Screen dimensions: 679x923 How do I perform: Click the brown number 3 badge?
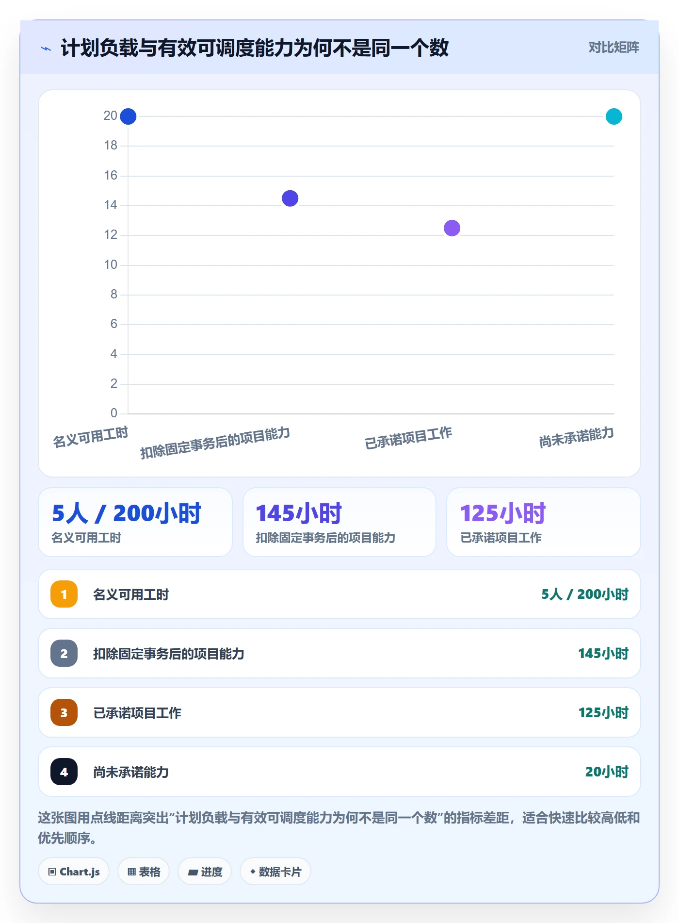(64, 712)
